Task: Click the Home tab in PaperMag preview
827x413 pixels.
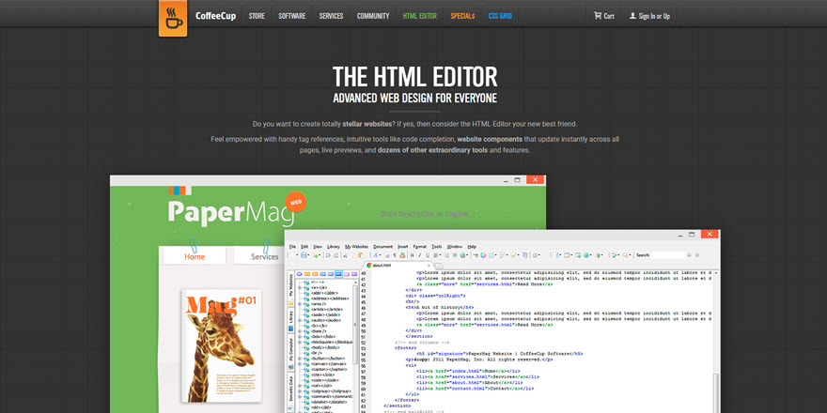Action: (x=195, y=256)
